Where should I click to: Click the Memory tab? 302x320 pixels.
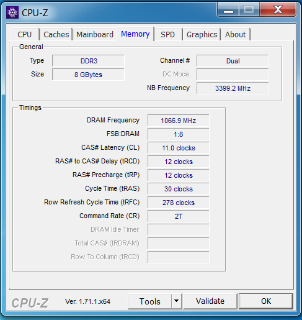tap(135, 34)
